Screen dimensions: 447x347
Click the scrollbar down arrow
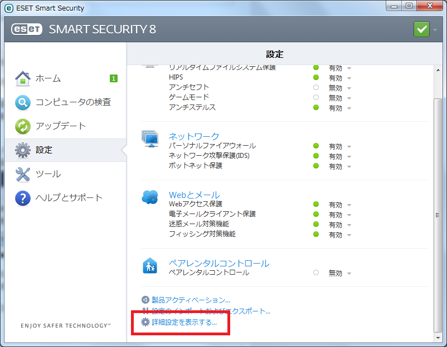438,338
